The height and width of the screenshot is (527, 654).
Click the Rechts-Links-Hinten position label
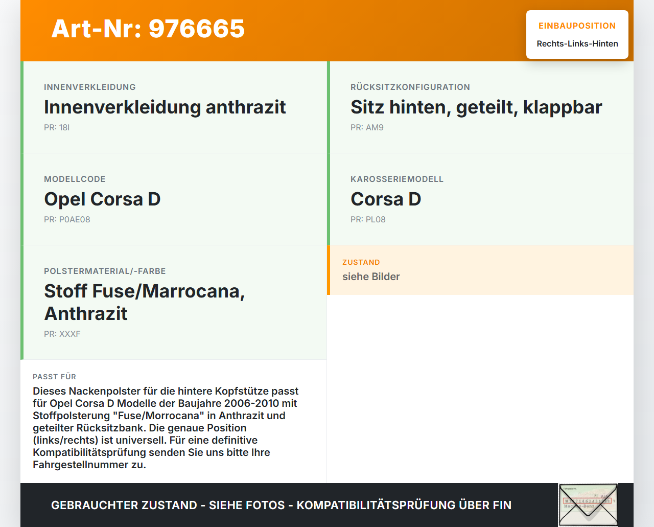click(577, 43)
